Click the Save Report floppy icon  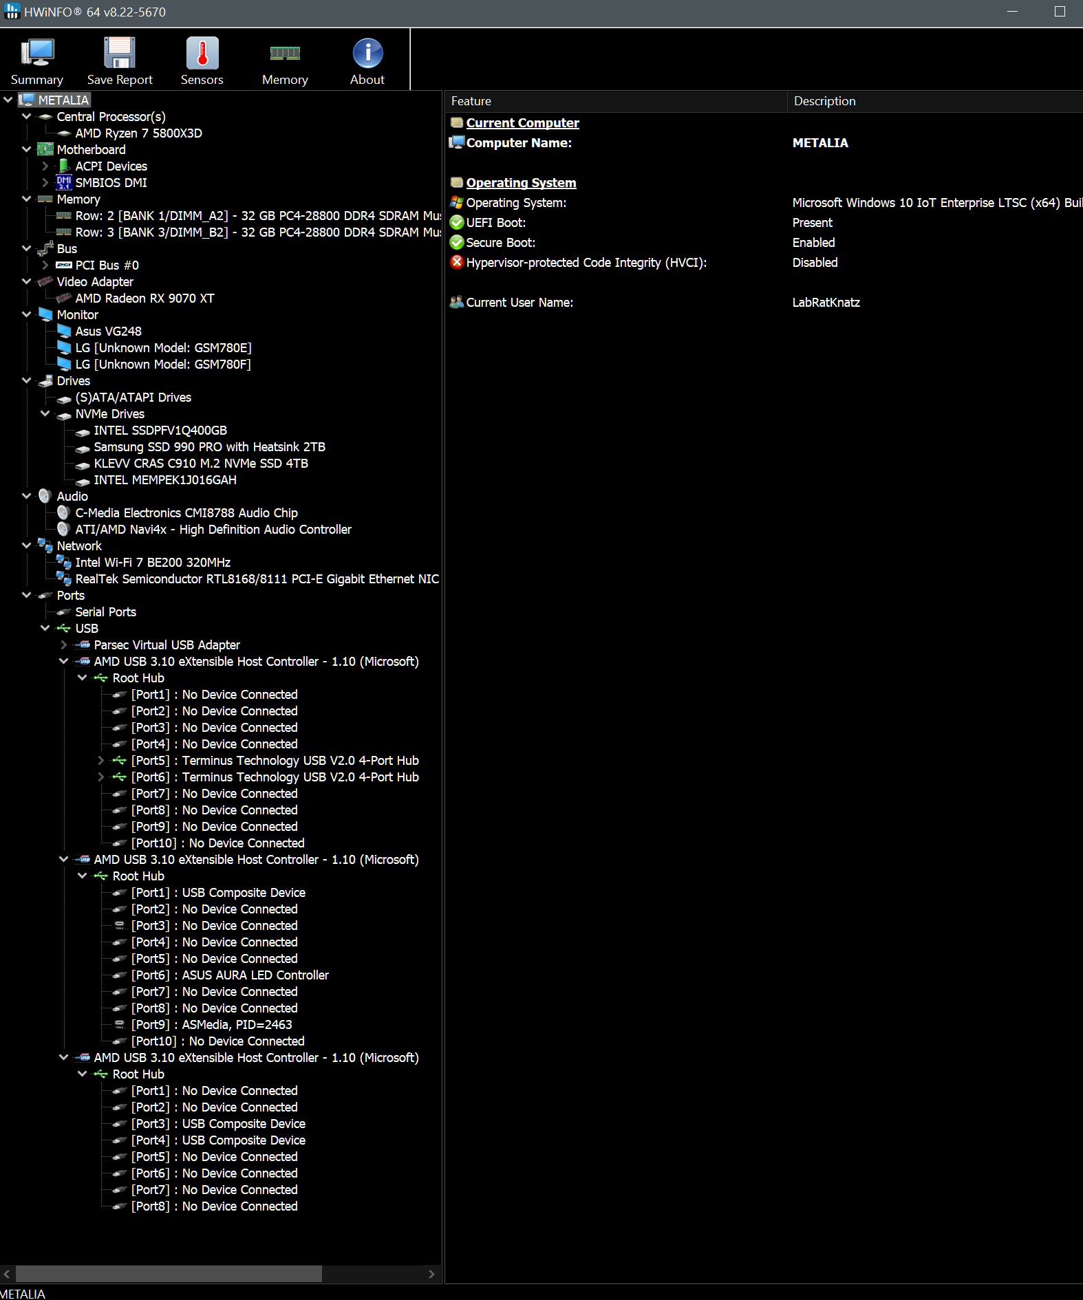(x=120, y=54)
